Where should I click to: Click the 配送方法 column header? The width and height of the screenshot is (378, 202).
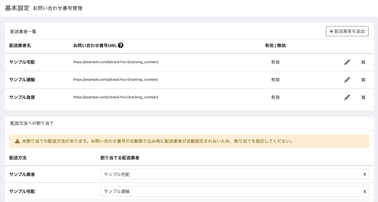18,158
